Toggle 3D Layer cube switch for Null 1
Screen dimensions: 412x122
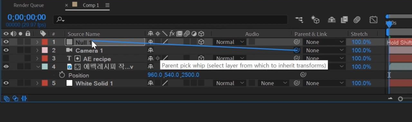(x=201, y=42)
